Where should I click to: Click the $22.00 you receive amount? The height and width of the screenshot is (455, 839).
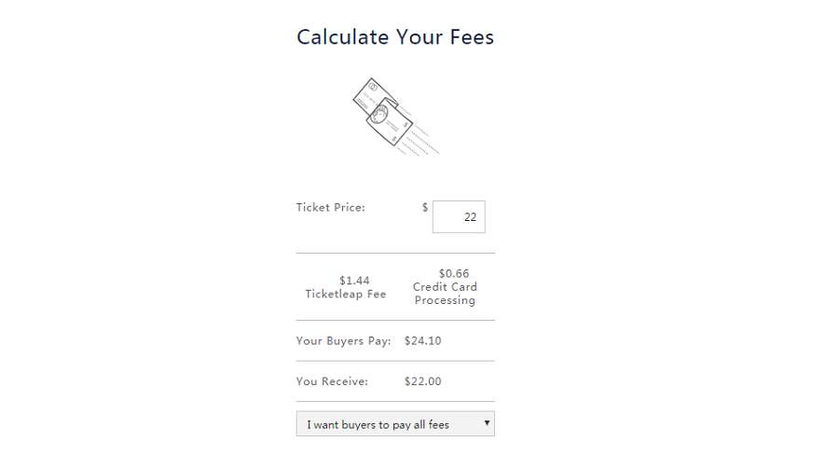pyautogui.click(x=422, y=381)
